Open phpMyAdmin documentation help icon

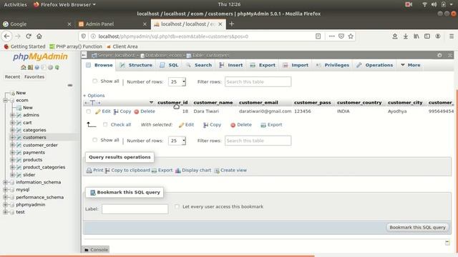(x=37, y=67)
